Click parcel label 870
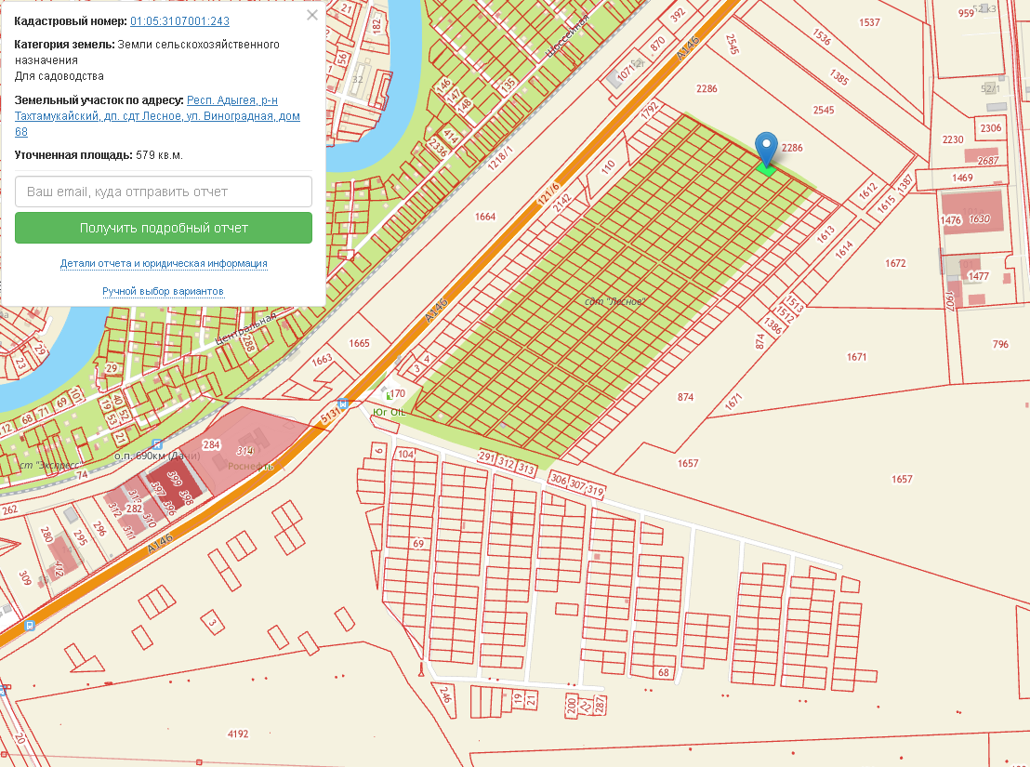 click(x=657, y=44)
